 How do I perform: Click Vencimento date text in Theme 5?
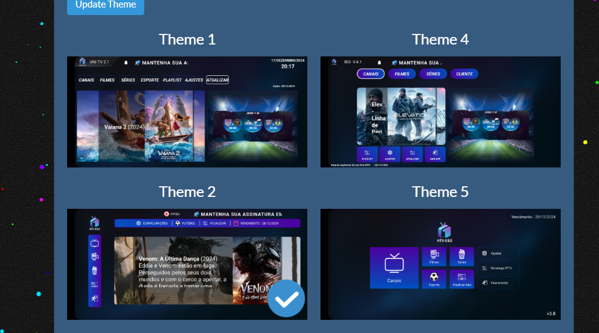[533, 217]
